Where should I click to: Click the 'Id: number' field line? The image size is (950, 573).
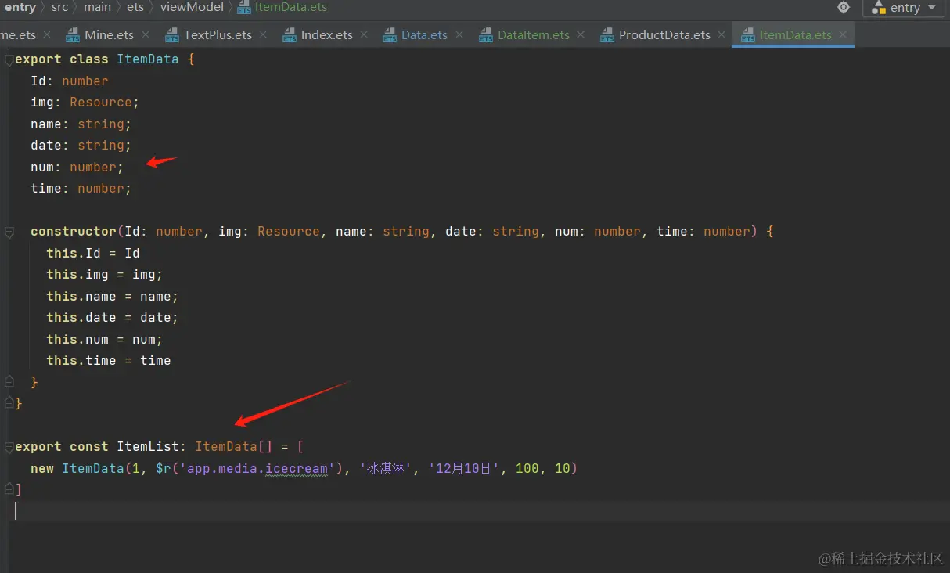pos(70,81)
